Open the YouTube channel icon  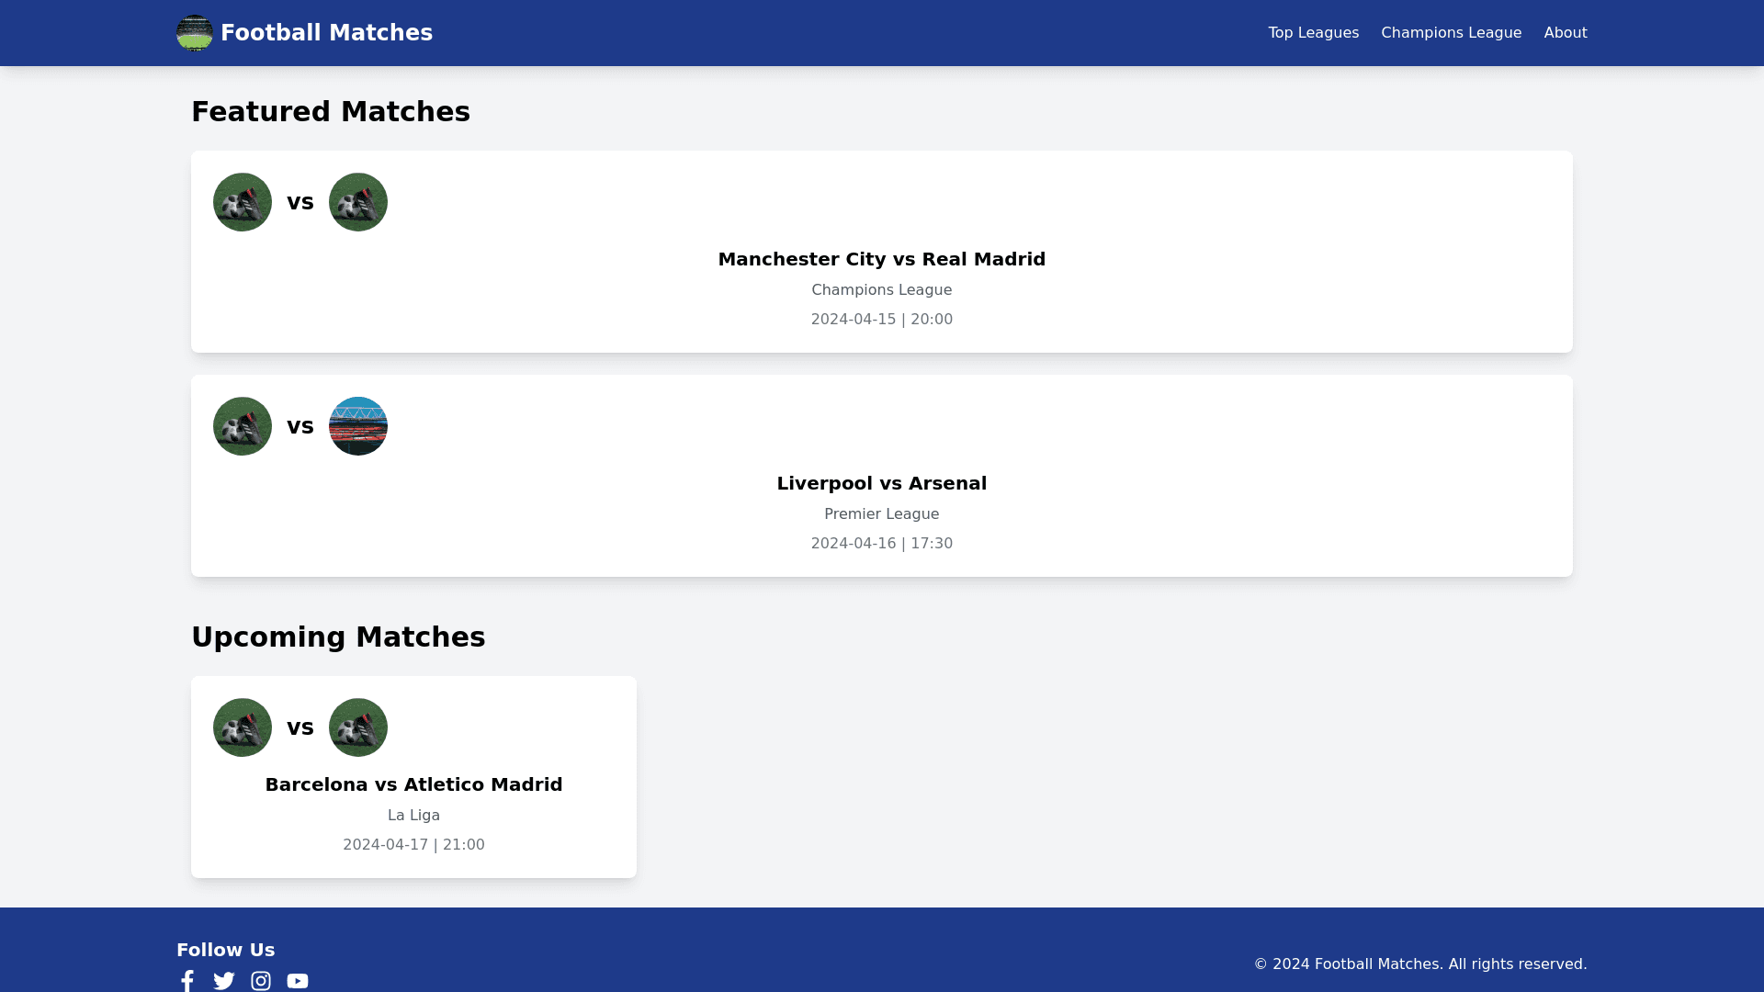298,981
